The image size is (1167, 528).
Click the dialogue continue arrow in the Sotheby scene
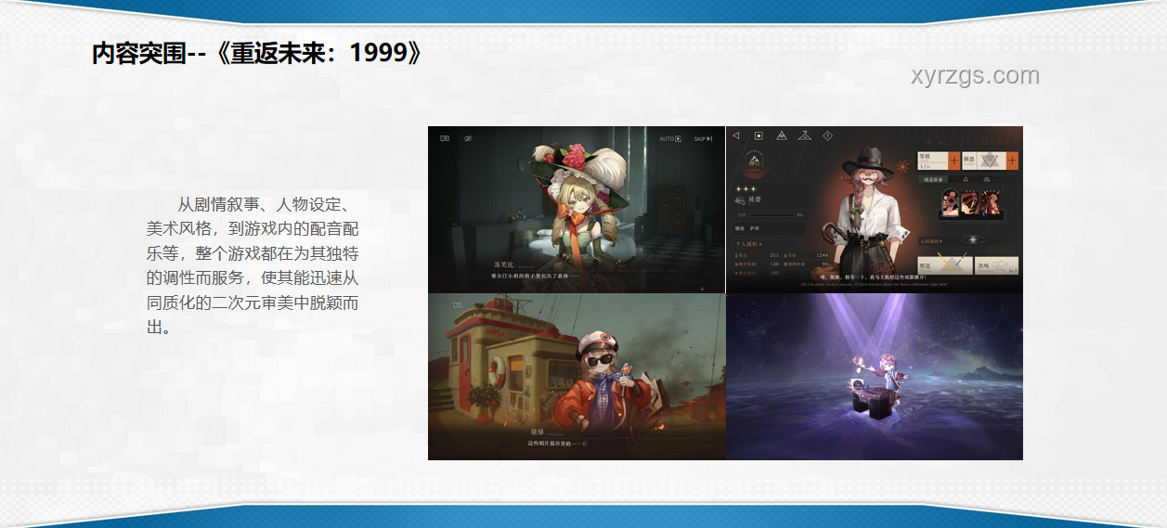click(x=702, y=289)
